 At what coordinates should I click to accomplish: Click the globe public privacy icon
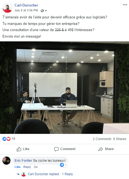click(42, 11)
